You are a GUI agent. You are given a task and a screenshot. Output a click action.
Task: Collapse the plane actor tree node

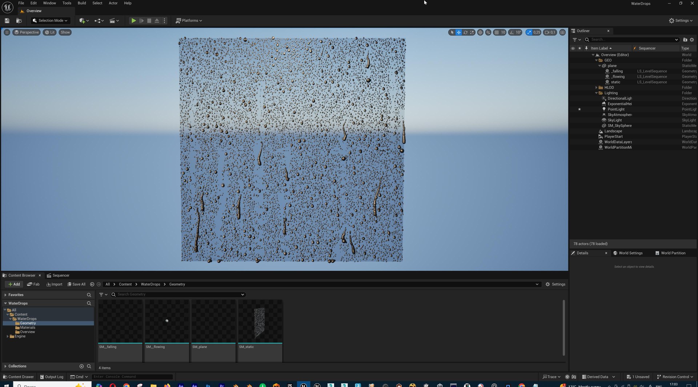click(x=599, y=66)
